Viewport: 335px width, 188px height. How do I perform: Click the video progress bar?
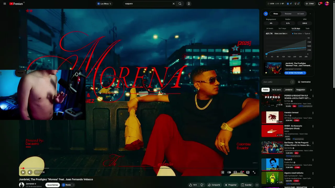(x=139, y=168)
